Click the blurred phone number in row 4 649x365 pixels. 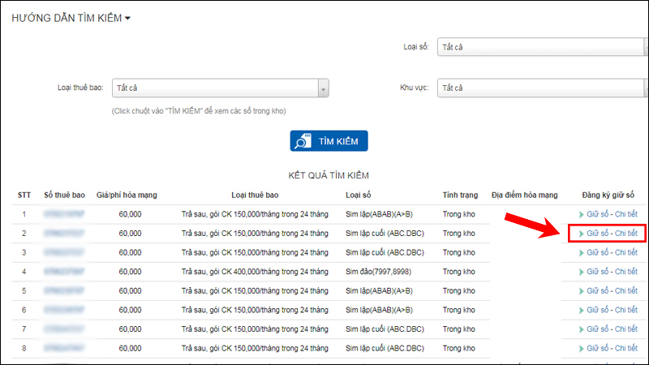(64, 271)
